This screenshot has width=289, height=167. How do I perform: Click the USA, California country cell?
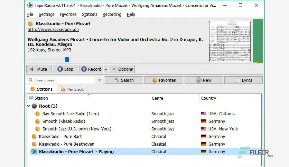click(222, 114)
